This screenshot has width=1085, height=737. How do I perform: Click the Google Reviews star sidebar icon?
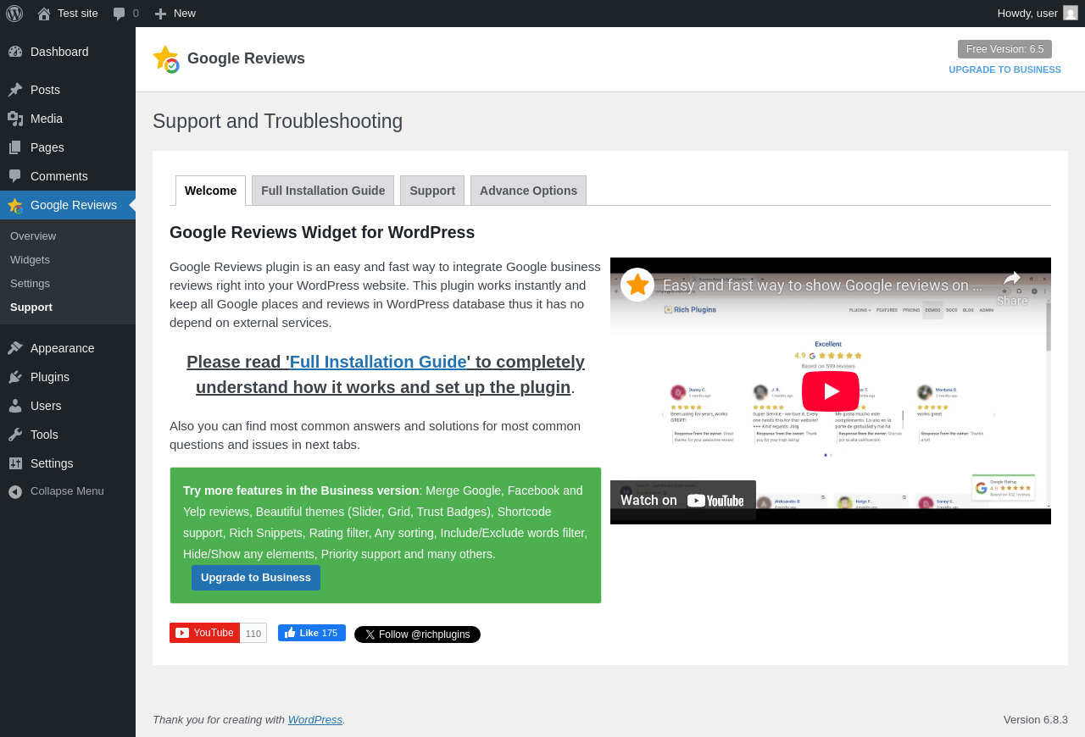tap(15, 205)
